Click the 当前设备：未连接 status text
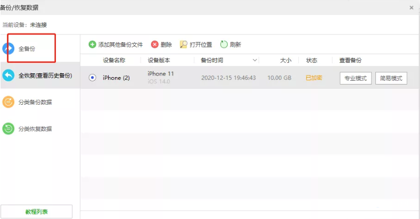The height and width of the screenshot is (219, 420). tap(24, 25)
